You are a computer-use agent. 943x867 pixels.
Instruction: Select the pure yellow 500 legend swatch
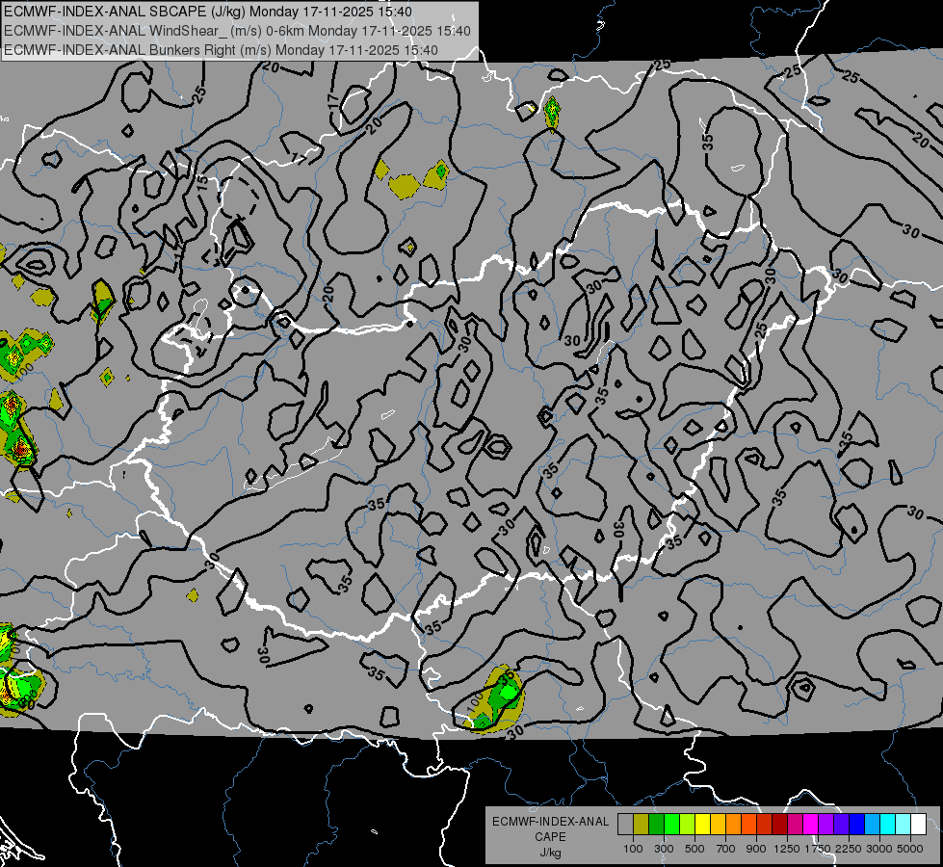coord(702,825)
